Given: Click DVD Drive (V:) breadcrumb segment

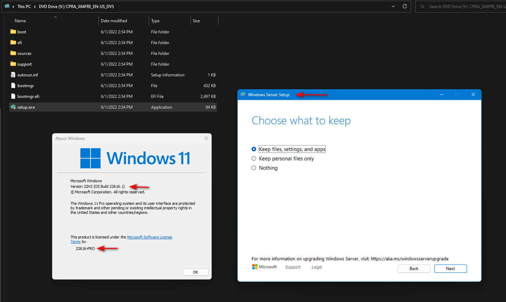Looking at the screenshot, I should coord(77,7).
